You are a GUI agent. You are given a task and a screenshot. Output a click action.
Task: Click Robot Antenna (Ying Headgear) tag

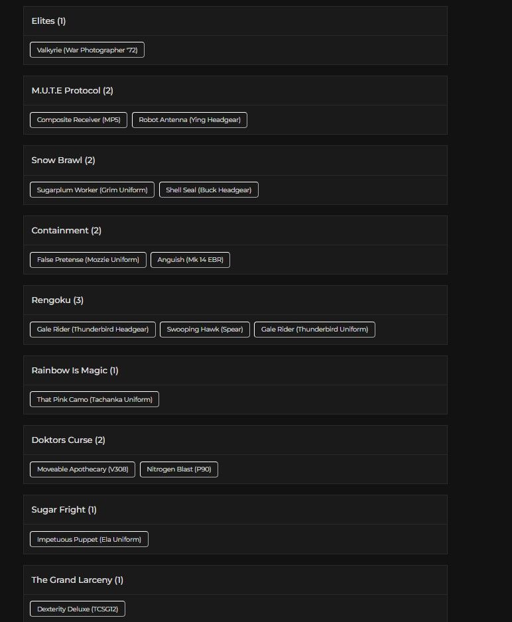(189, 120)
